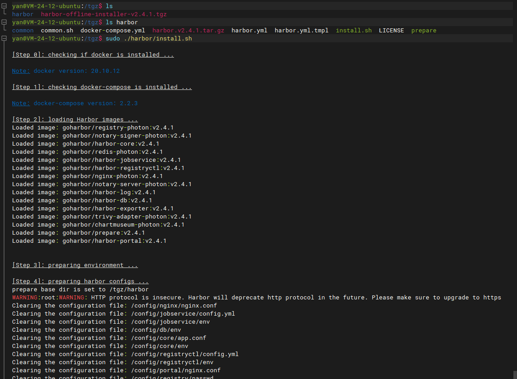
Task: Collapse the first 'ls' command output block
Action: coord(4,6)
